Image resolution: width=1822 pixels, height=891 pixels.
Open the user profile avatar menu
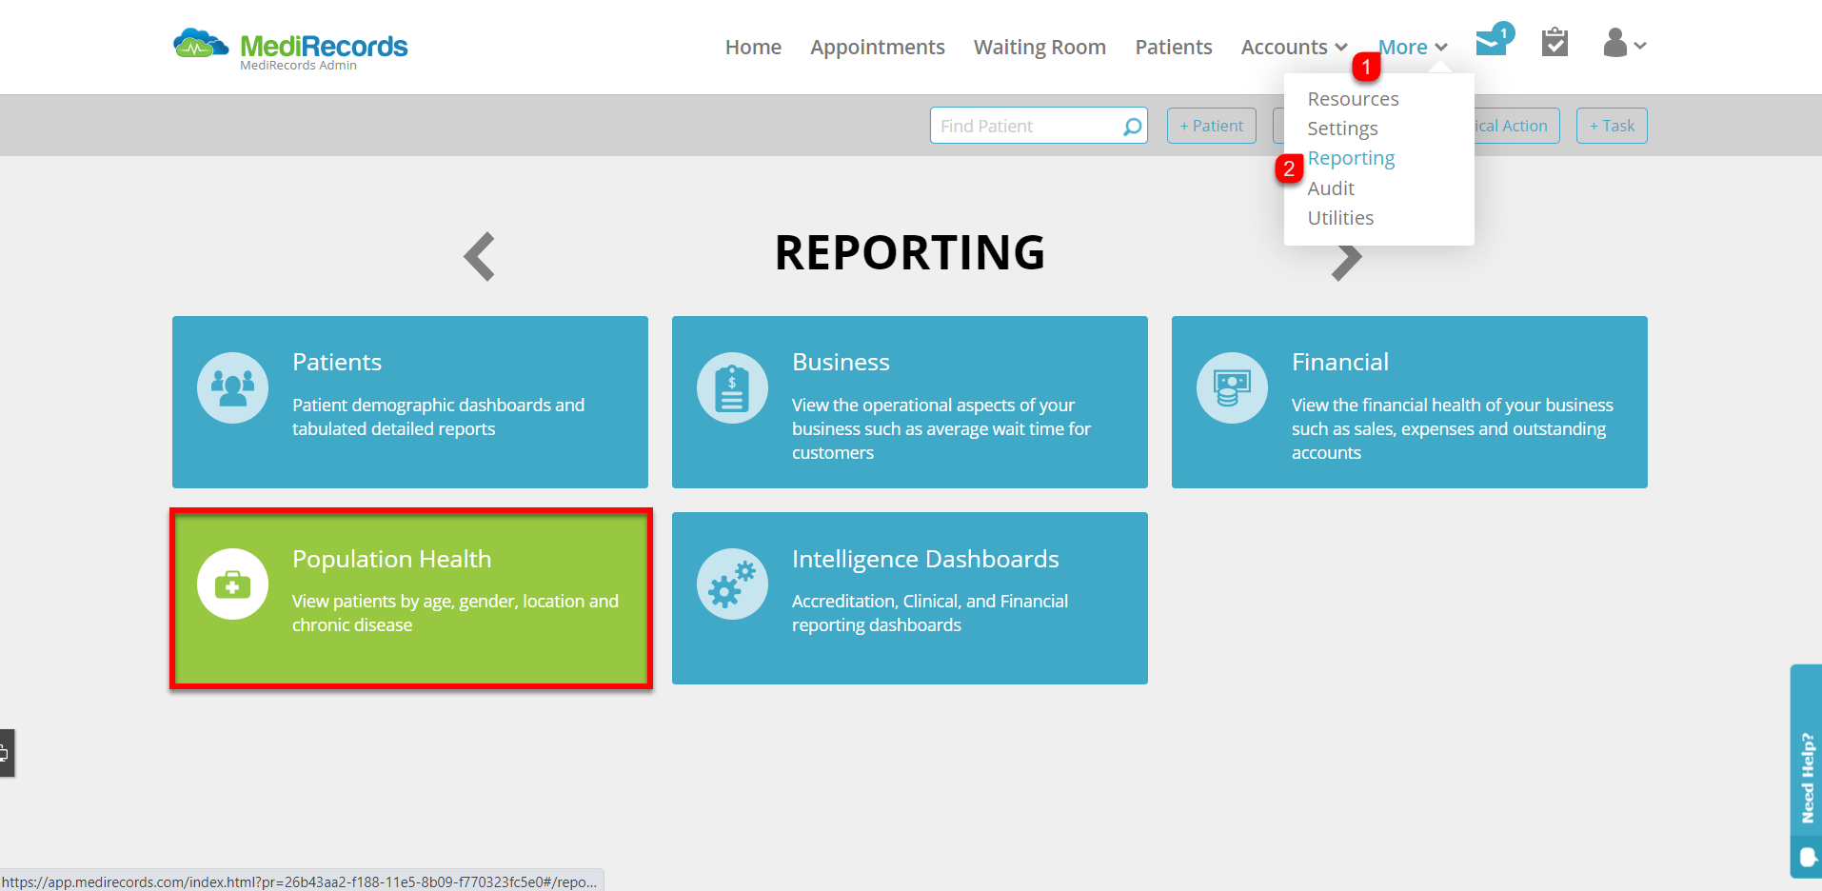[x=1624, y=43]
